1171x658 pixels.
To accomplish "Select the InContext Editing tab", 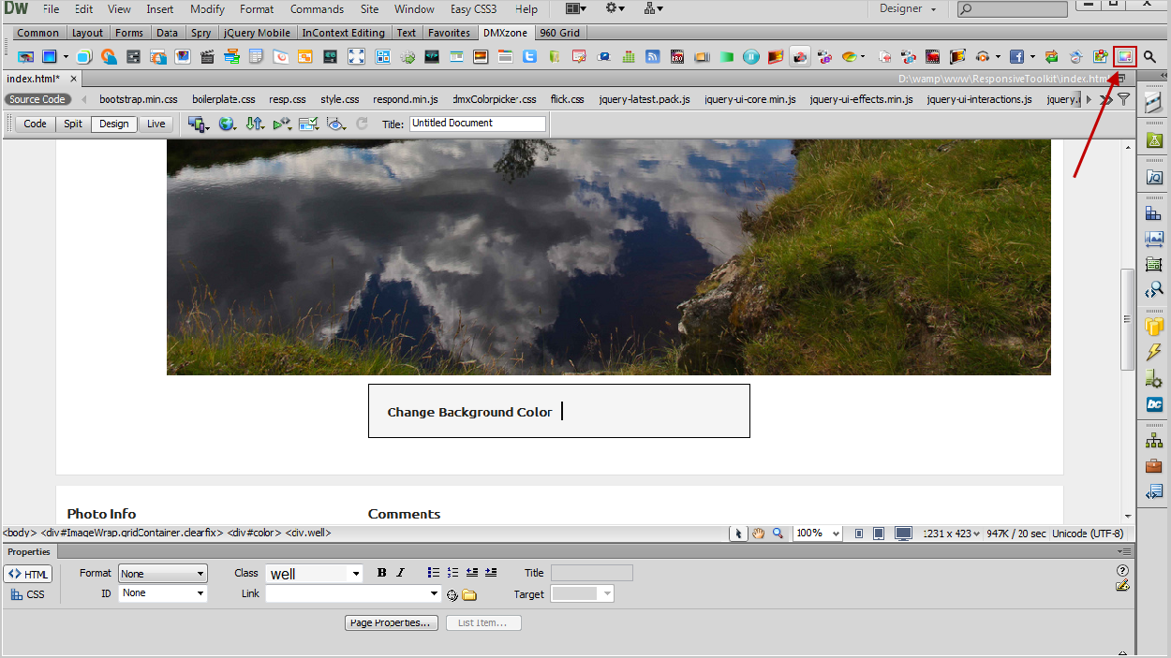I will click(343, 33).
